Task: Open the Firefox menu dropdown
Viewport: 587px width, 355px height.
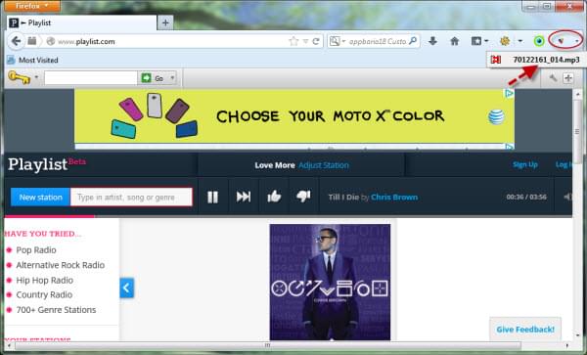Action: pyautogui.click(x=32, y=6)
